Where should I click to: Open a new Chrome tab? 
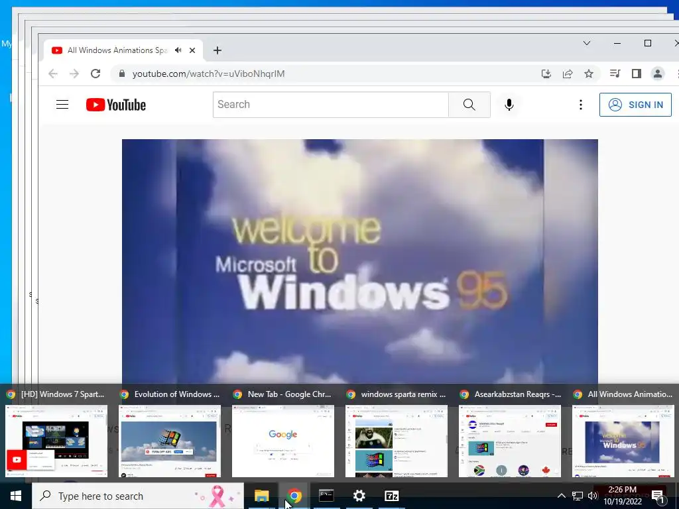(x=217, y=50)
